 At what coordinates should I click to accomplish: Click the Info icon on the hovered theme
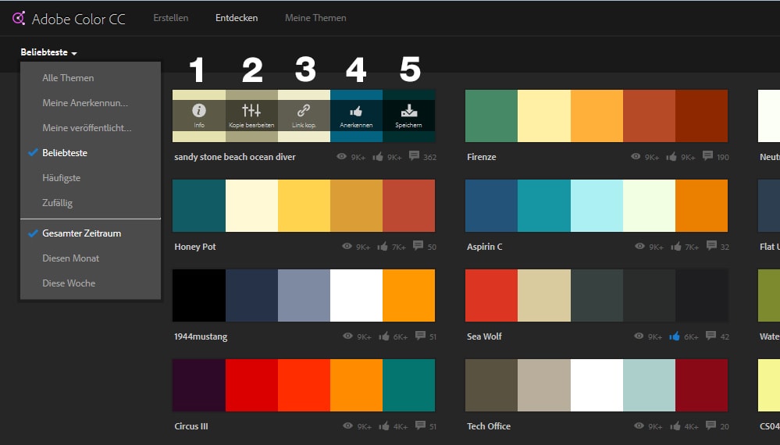click(199, 111)
